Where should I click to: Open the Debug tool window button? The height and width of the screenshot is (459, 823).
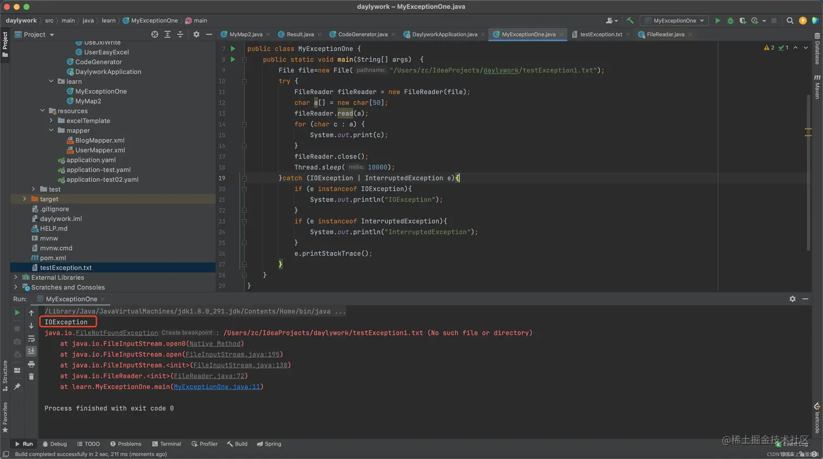(54, 444)
